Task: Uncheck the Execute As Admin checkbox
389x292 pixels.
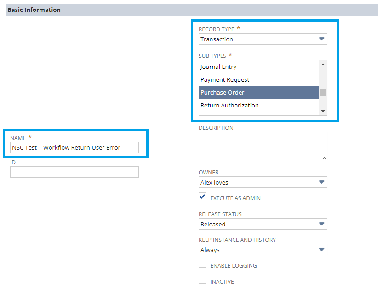Action: coord(202,196)
